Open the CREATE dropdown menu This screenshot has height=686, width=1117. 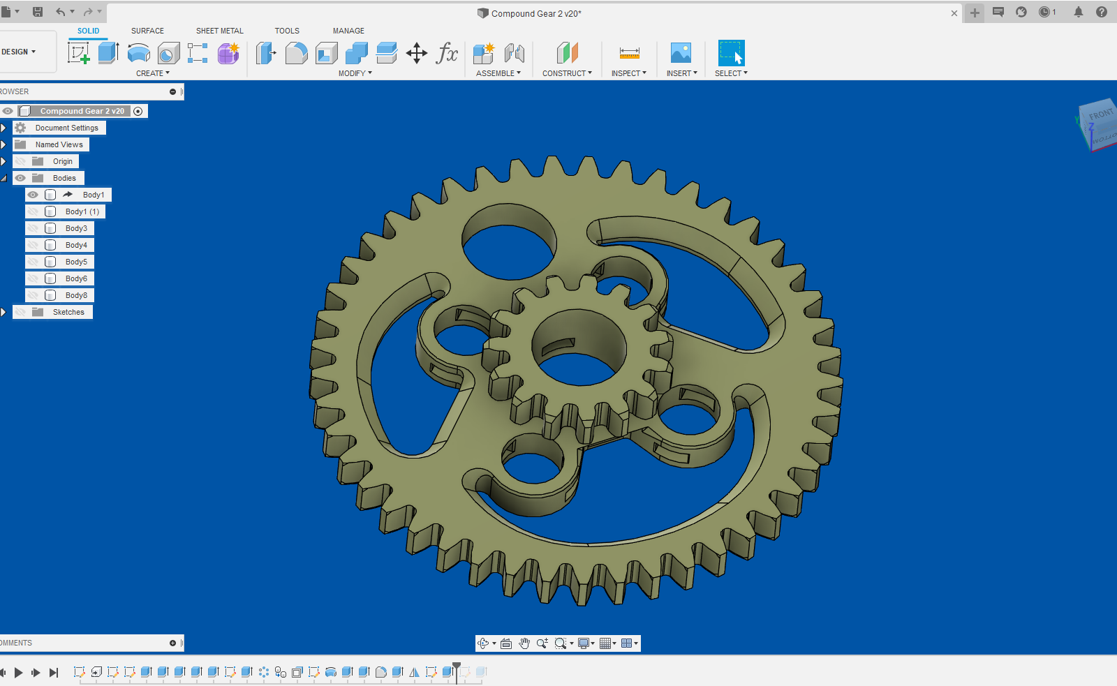(x=153, y=73)
